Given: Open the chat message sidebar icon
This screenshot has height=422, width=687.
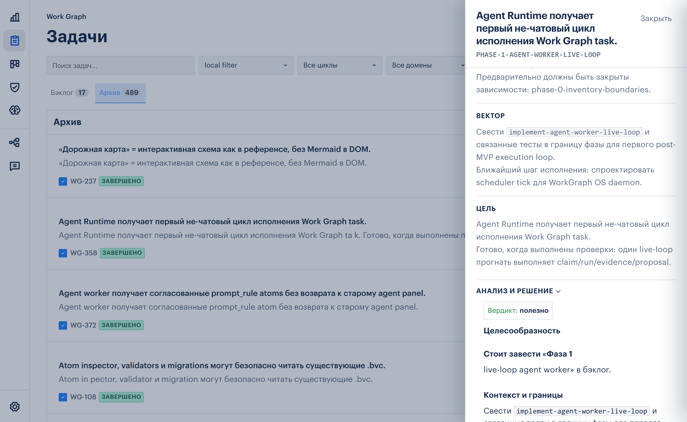Looking at the screenshot, I should click(x=15, y=166).
